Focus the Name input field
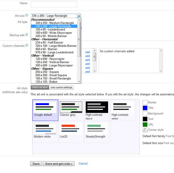This screenshot has height=173, width=174. pos(54,4)
